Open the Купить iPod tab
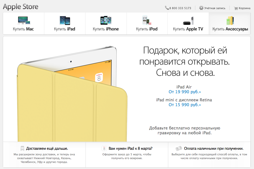This screenshot has height=169, width=254. pos(147,23)
